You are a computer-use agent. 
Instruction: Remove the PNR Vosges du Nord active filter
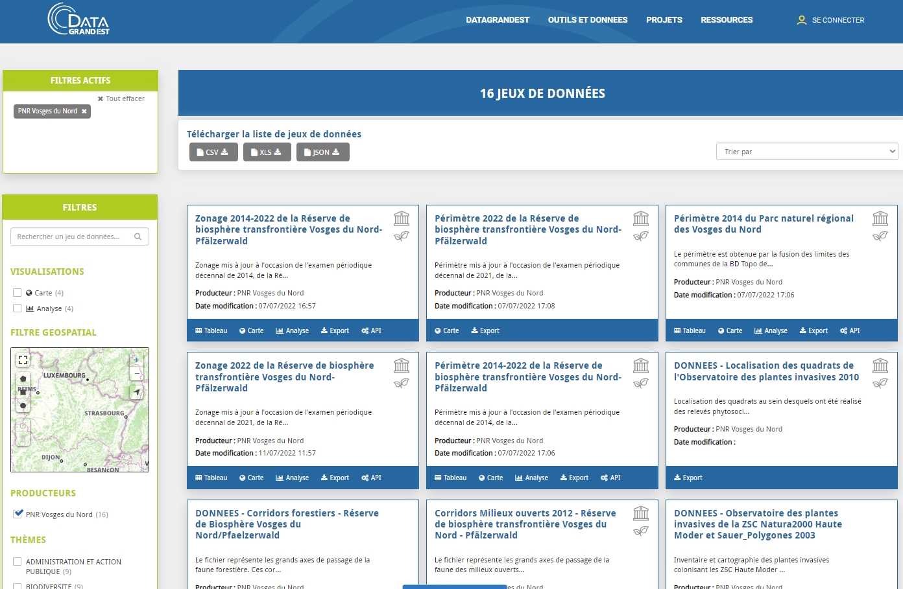point(84,111)
